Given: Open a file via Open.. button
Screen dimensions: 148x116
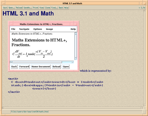Looking at the screenshot, I should click(12, 8).
